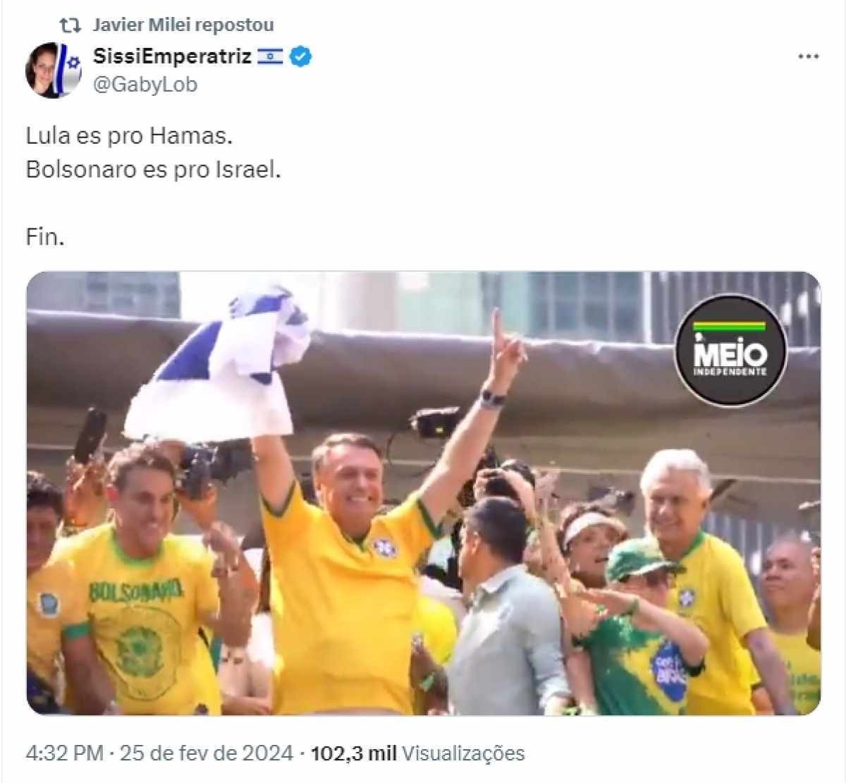This screenshot has width=846, height=783.
Task: Click the Israel flag emoji beside name
Action: (x=270, y=56)
